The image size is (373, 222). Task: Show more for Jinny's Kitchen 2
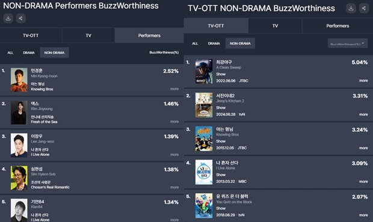363,115
